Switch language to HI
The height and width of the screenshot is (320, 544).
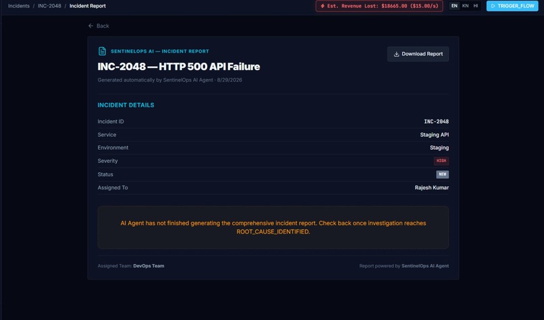click(x=476, y=6)
